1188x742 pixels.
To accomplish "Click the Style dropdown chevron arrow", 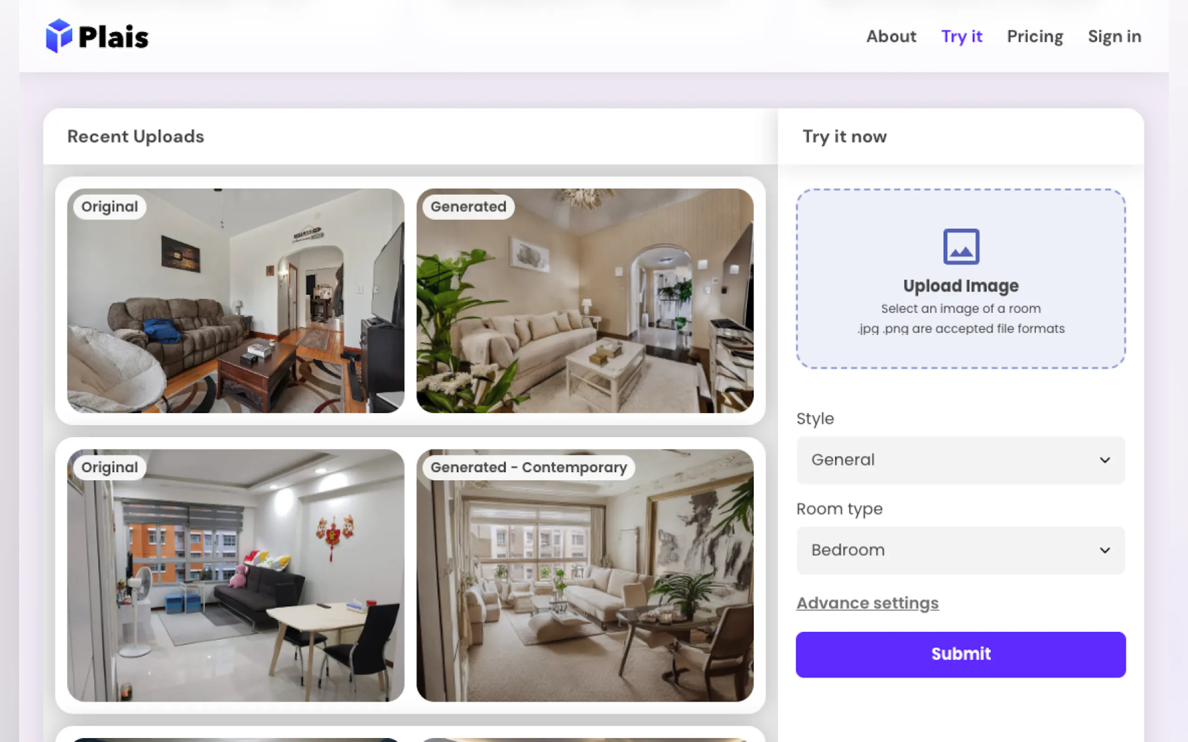I will click(1104, 460).
